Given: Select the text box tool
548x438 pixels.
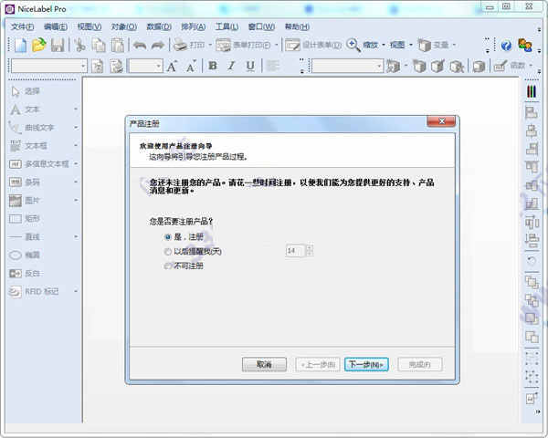Looking at the screenshot, I should pos(28,146).
